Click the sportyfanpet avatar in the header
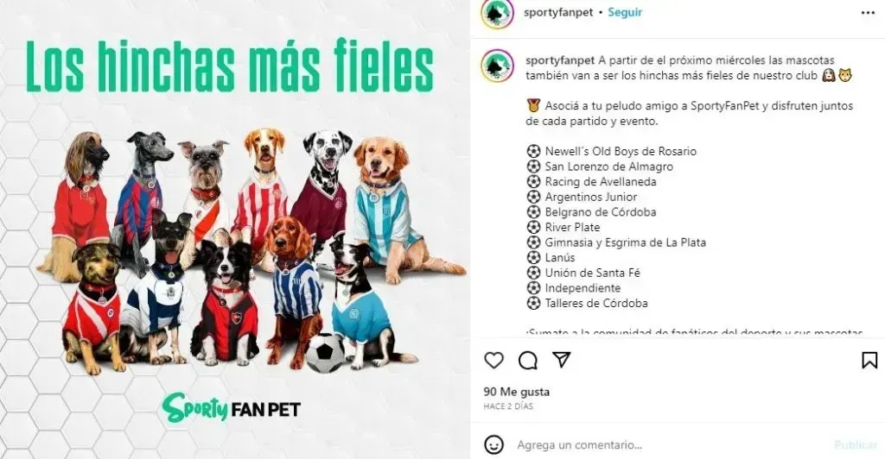 tap(497, 13)
